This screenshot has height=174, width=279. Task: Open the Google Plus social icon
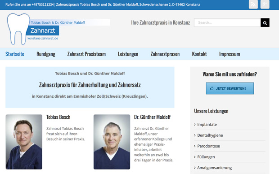(265, 4)
